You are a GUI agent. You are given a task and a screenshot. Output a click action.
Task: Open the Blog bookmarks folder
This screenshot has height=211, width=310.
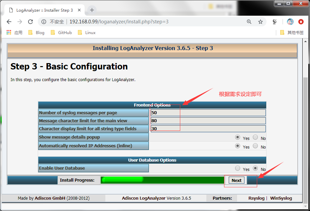36,33
